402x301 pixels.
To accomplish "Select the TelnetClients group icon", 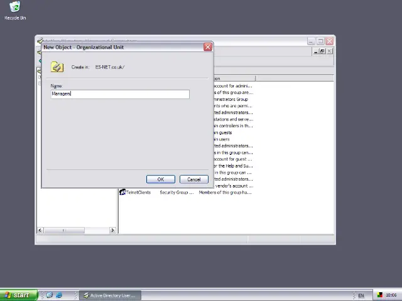I will click(x=122, y=192).
